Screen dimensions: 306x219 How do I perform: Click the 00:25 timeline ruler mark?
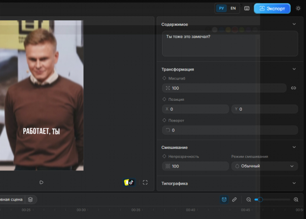(26, 210)
